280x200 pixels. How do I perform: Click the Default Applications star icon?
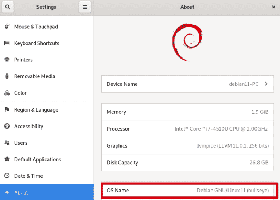[x=7, y=159]
